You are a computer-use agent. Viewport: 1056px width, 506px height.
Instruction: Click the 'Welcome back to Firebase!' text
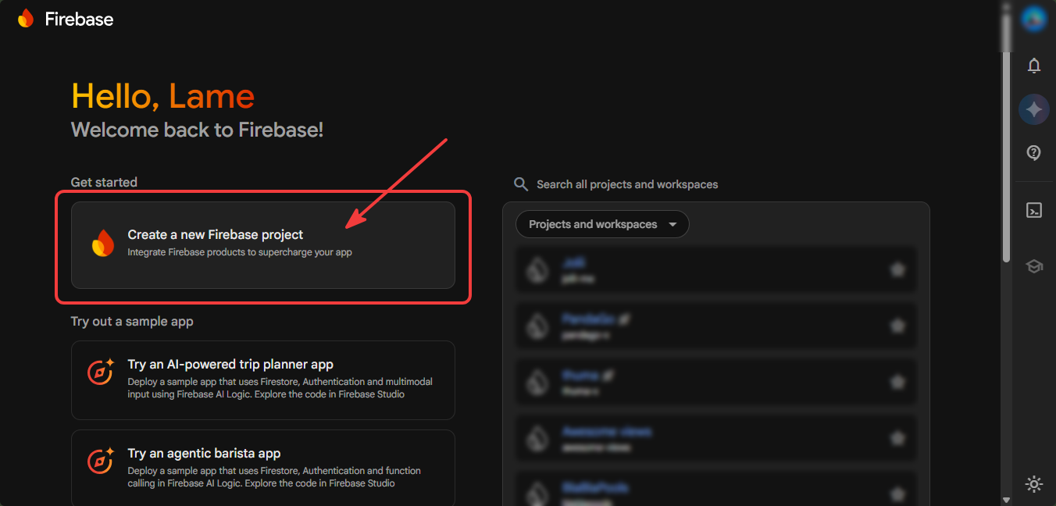197,130
